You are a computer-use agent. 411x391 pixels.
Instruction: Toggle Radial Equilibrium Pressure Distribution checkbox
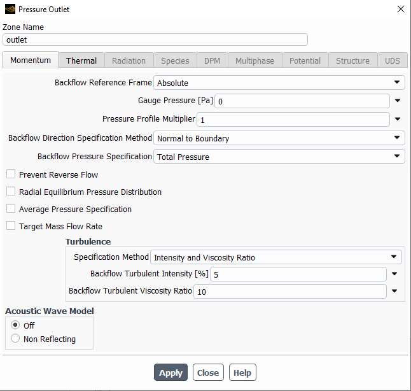point(11,192)
